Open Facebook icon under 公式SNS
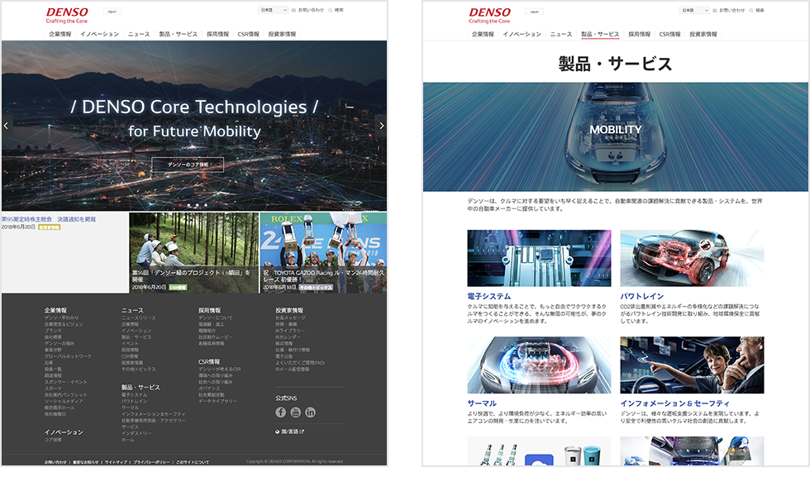The height and width of the screenshot is (496, 810). pyautogui.click(x=280, y=413)
